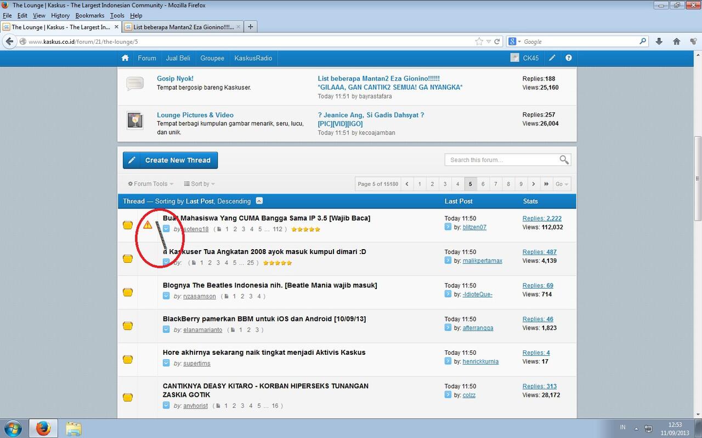The width and height of the screenshot is (702, 438).
Task: Open Windows Explorer from taskbar
Action: [x=73, y=428]
